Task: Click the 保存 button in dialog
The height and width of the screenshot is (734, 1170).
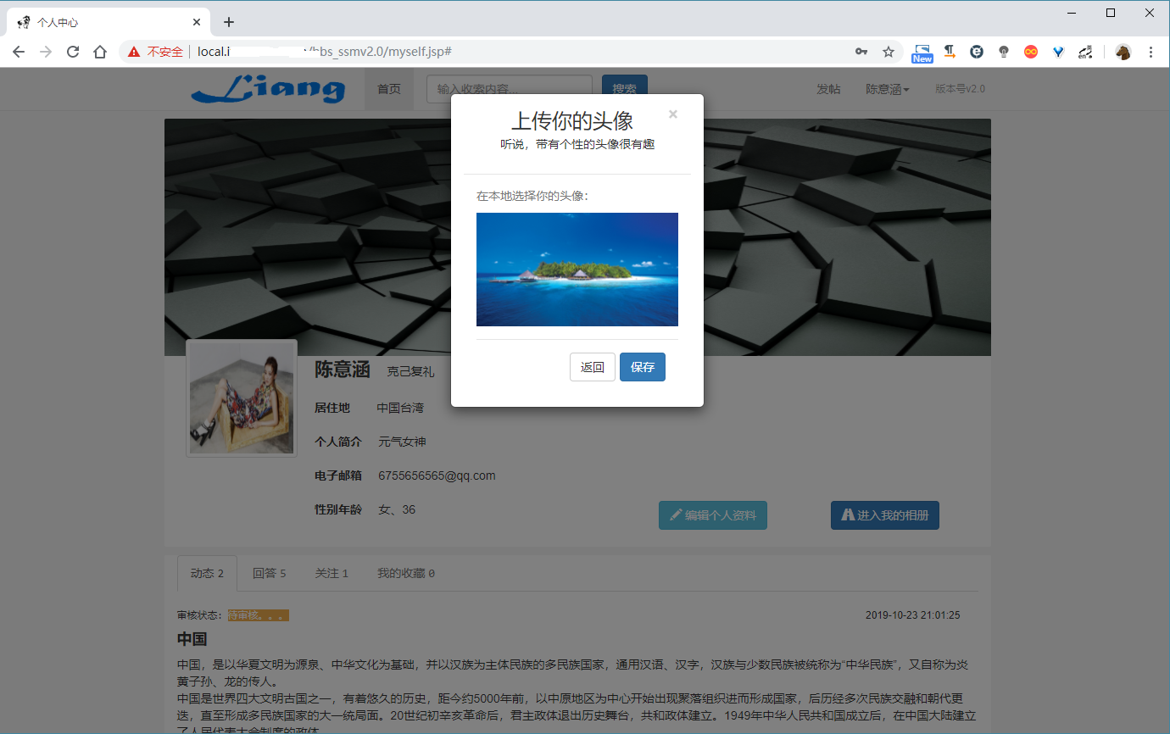Action: (643, 367)
